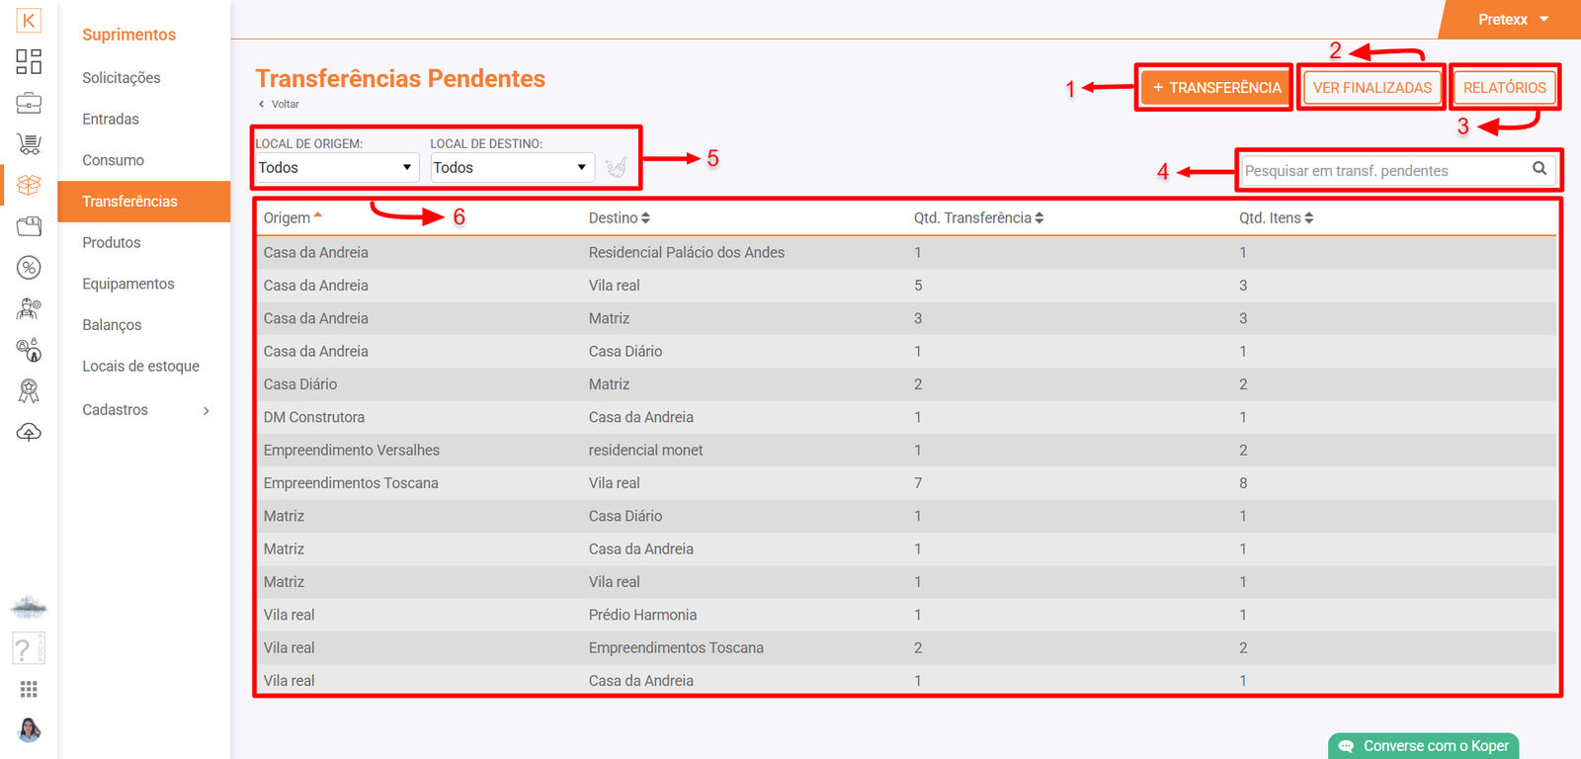Viewport: 1581px width, 759px height.
Task: Click the search magnifier icon
Action: [1539, 169]
